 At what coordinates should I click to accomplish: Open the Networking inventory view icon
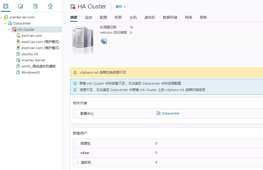[50, 6]
